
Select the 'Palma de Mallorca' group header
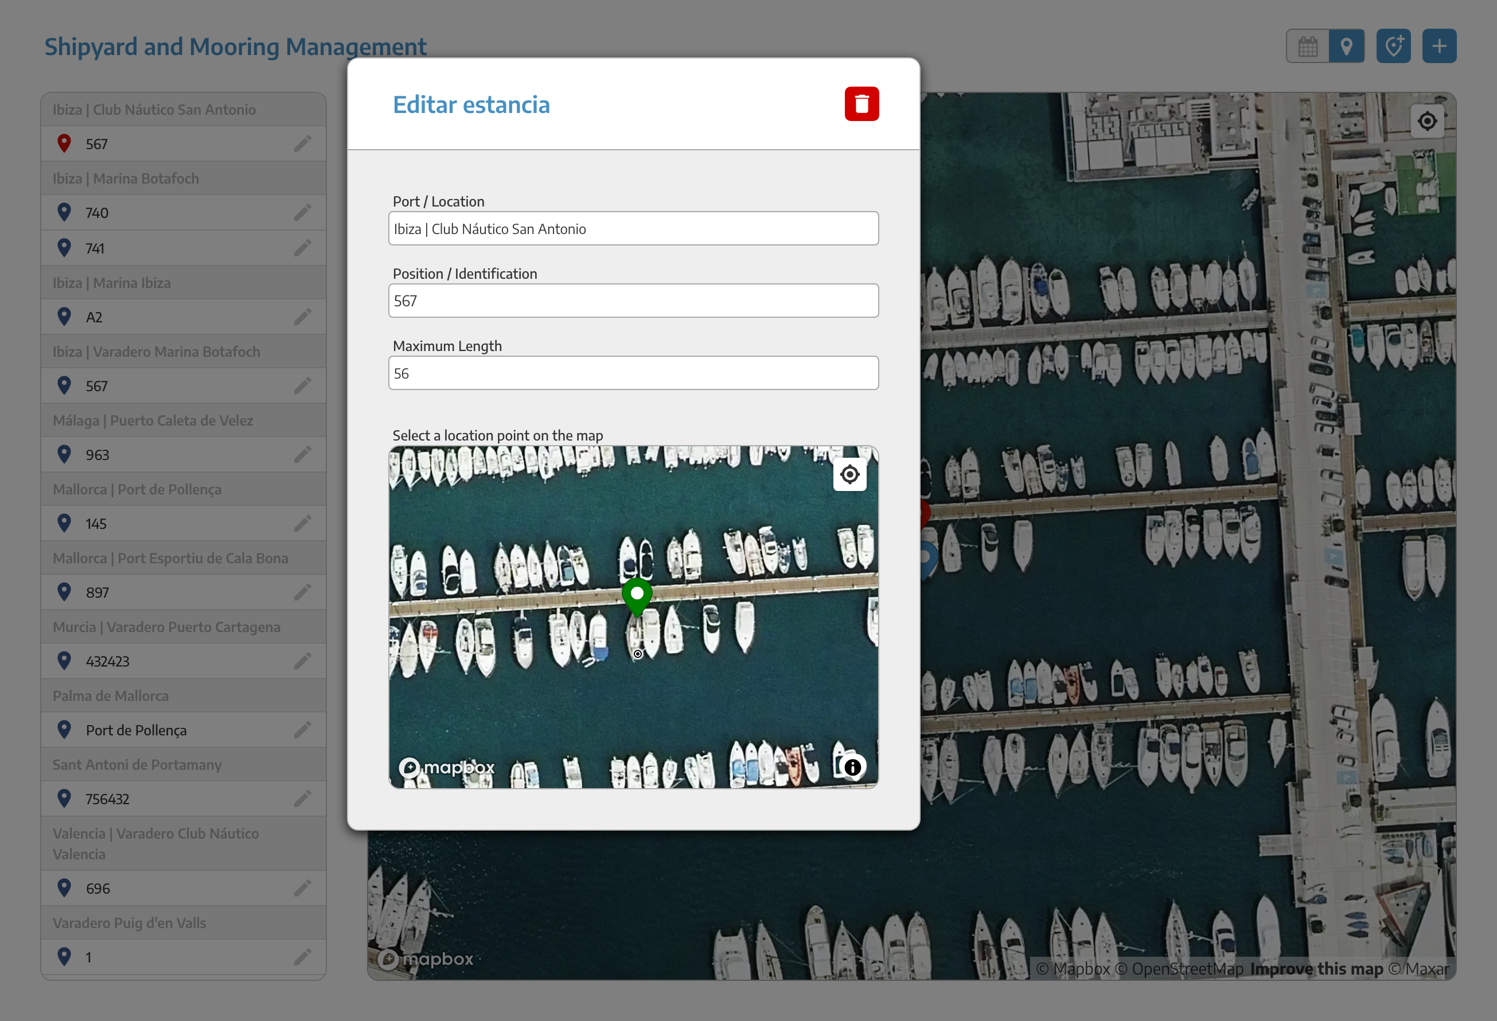click(184, 696)
